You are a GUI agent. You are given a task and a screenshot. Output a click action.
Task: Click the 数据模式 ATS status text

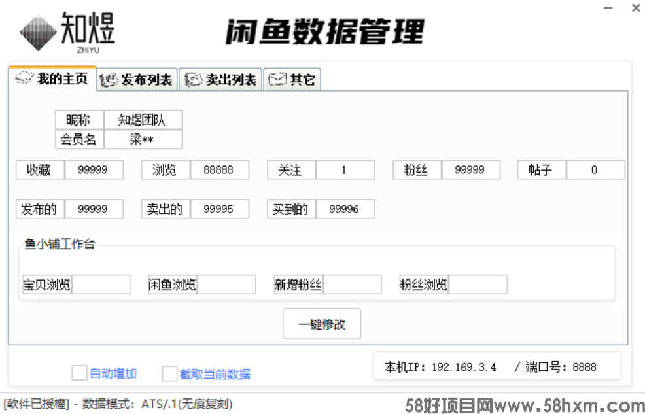click(157, 404)
